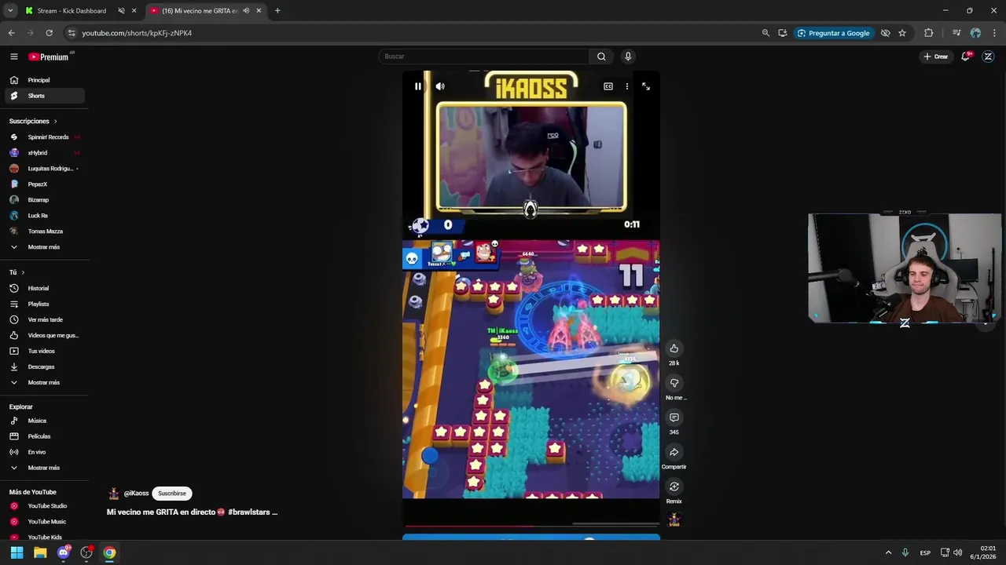Open Ver más tarde in sidebar
The height and width of the screenshot is (565, 1006).
[44, 319]
